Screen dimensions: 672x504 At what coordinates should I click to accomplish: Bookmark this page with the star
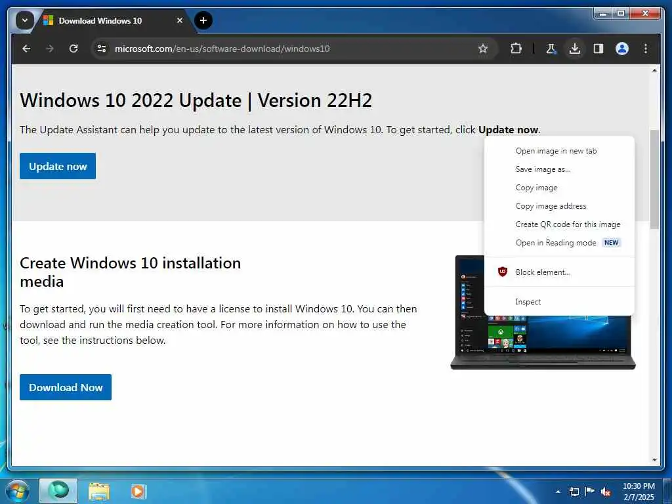[483, 49]
